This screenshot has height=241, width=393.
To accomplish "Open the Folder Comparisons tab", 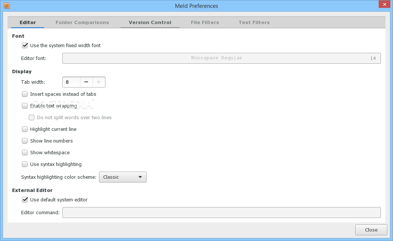I will 82,23.
